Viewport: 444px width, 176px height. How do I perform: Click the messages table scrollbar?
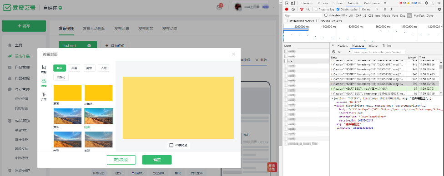(441, 67)
